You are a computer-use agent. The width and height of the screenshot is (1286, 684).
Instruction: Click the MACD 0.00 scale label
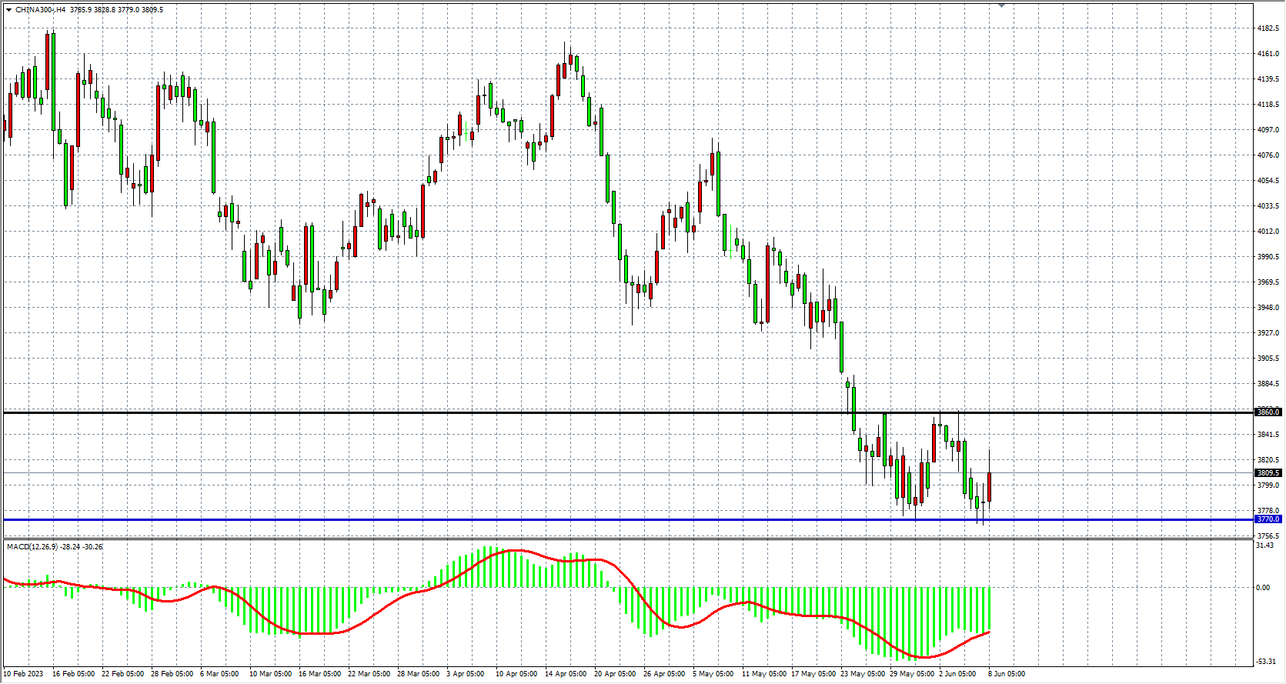coord(1263,588)
